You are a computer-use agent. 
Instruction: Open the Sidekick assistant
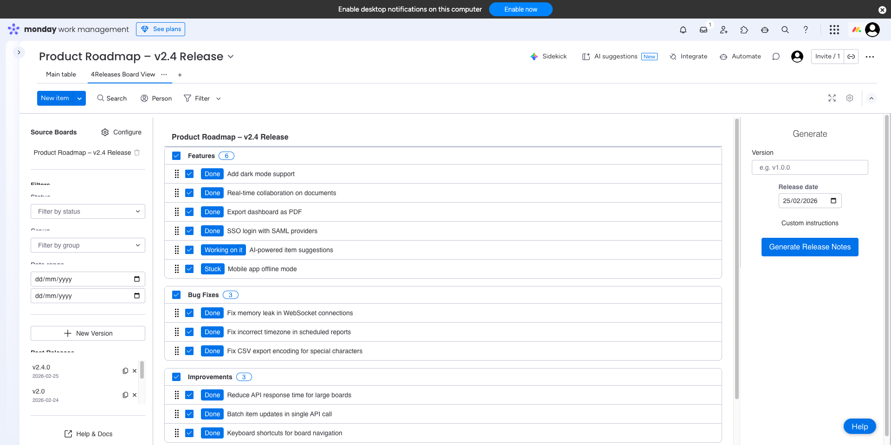[549, 57]
